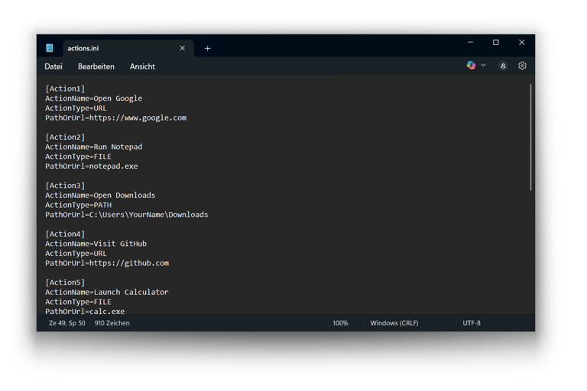Click the line ActionName=Launch Calculator

click(x=107, y=292)
